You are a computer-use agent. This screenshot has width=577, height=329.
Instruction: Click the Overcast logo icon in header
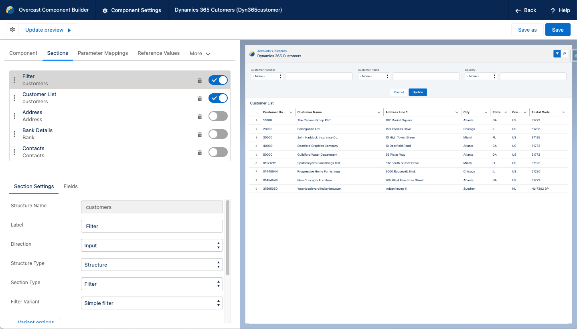(x=10, y=10)
